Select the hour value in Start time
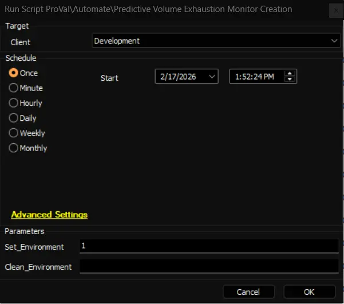Screen dimensions: 344x304 237,77
